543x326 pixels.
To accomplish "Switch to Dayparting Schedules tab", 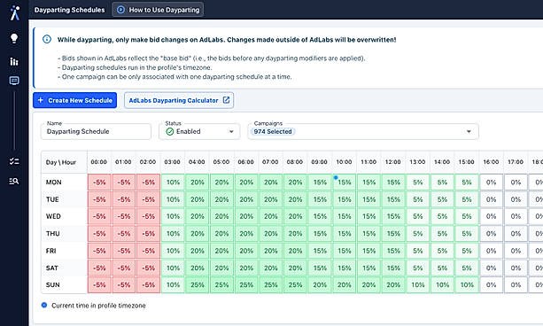I will pos(70,10).
